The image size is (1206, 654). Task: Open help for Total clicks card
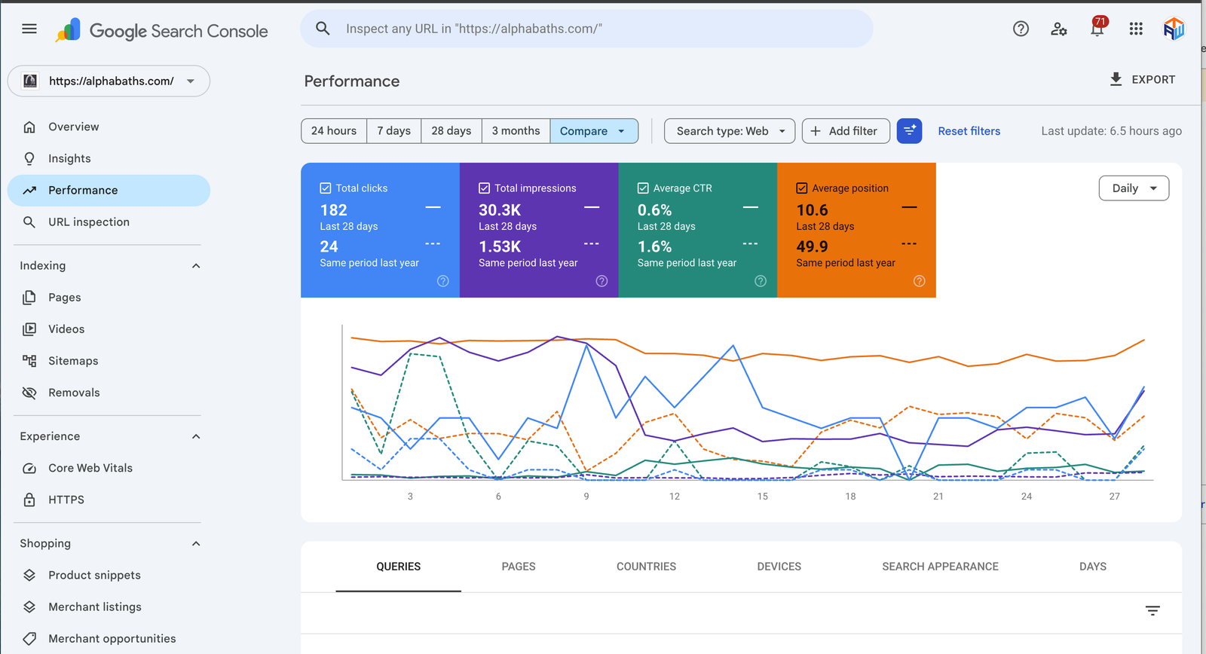(x=443, y=281)
